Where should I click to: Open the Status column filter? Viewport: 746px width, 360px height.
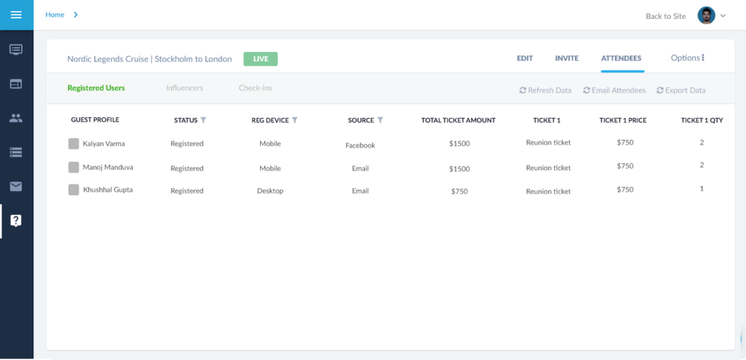(x=204, y=120)
